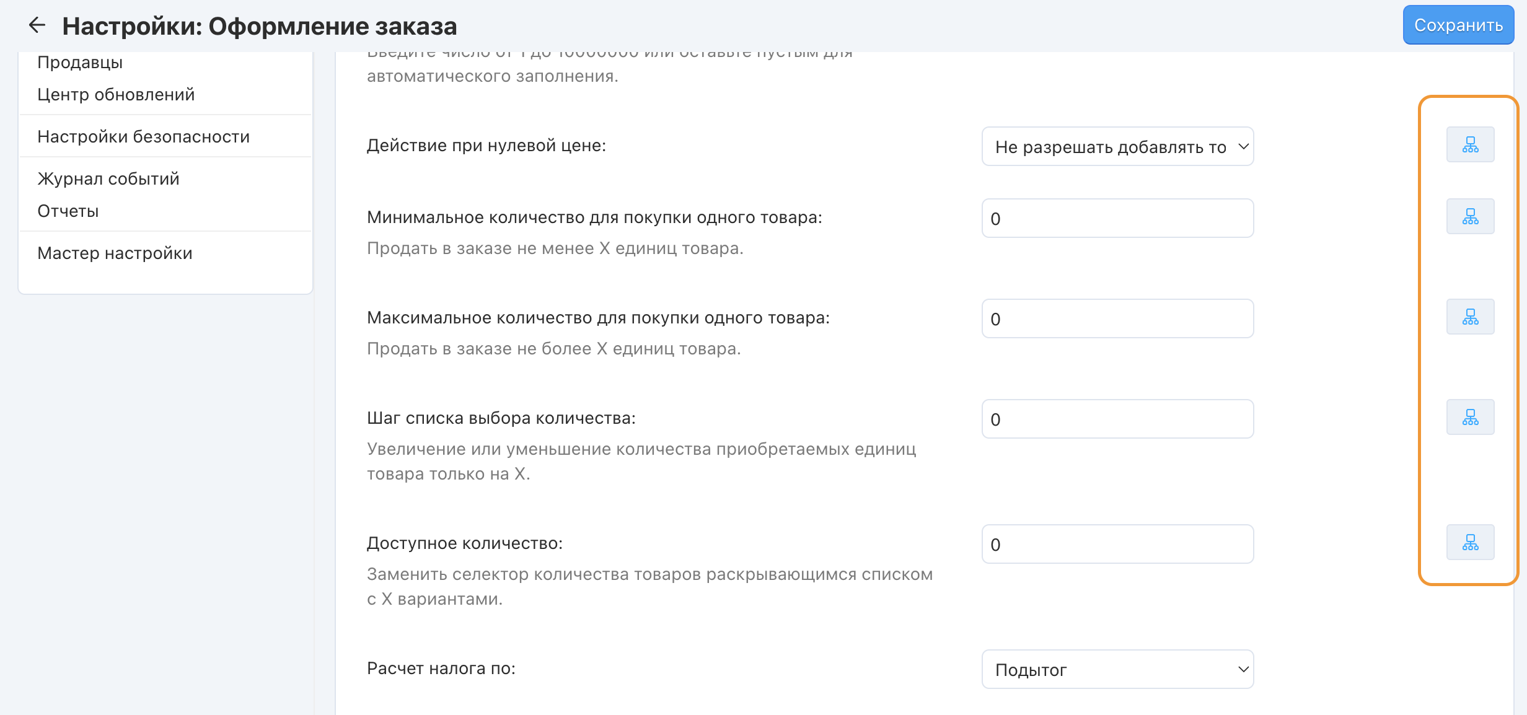Click 'Действие при нулевой цене' label
This screenshot has width=1527, height=715.
[x=486, y=146]
